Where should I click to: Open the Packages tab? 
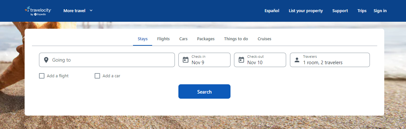(206, 39)
